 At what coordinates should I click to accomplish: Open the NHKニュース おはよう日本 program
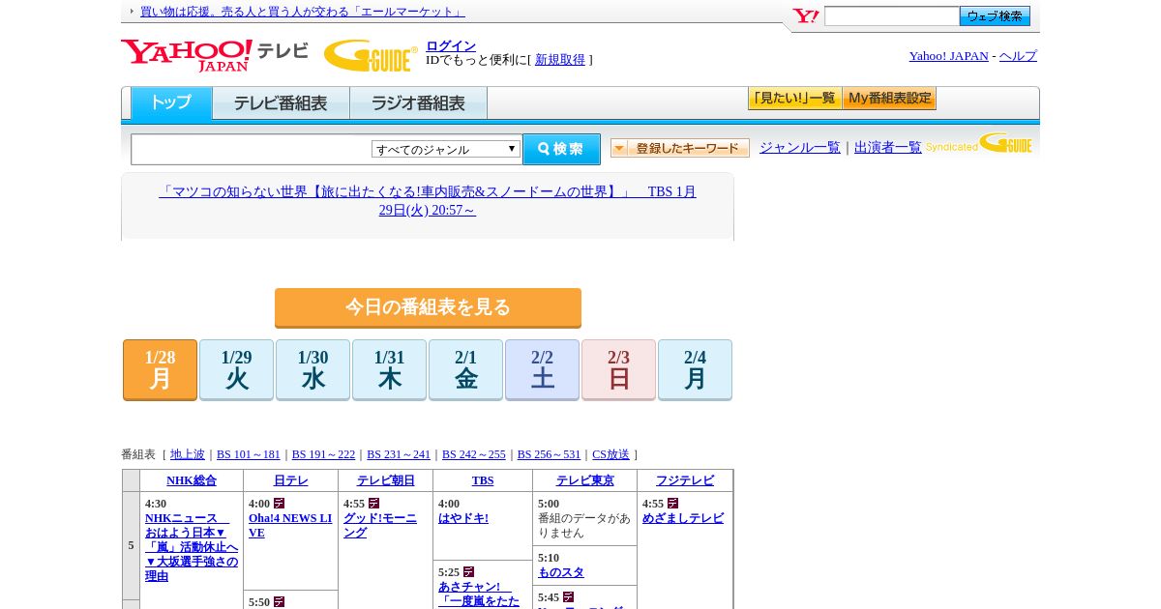click(192, 547)
